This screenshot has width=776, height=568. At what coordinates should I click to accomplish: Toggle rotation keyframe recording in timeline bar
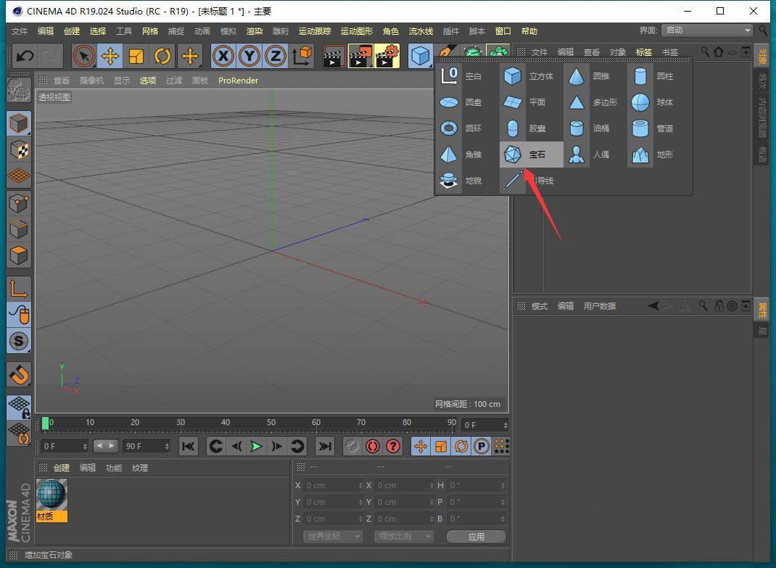[461, 446]
